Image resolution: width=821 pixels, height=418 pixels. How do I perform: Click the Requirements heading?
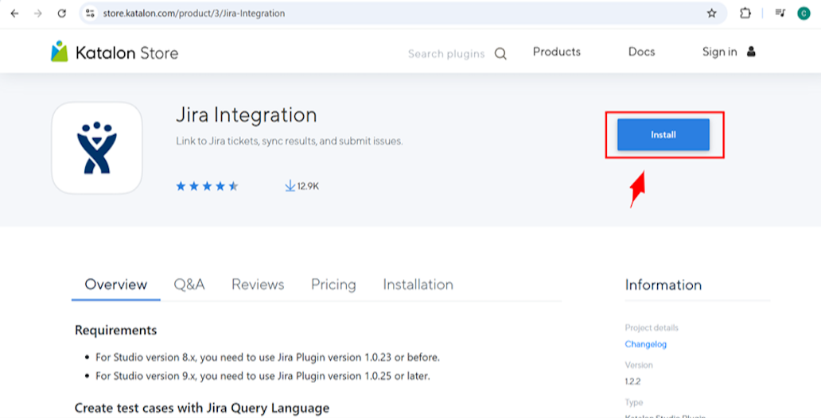[x=115, y=331]
